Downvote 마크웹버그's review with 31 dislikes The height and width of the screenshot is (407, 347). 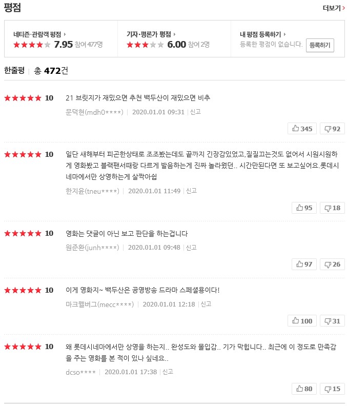point(332,321)
